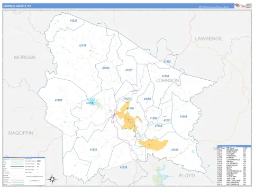Click the 41254 ZIP code label
Image resolution: width=254 pixels, height=190 pixels.
point(166,76)
